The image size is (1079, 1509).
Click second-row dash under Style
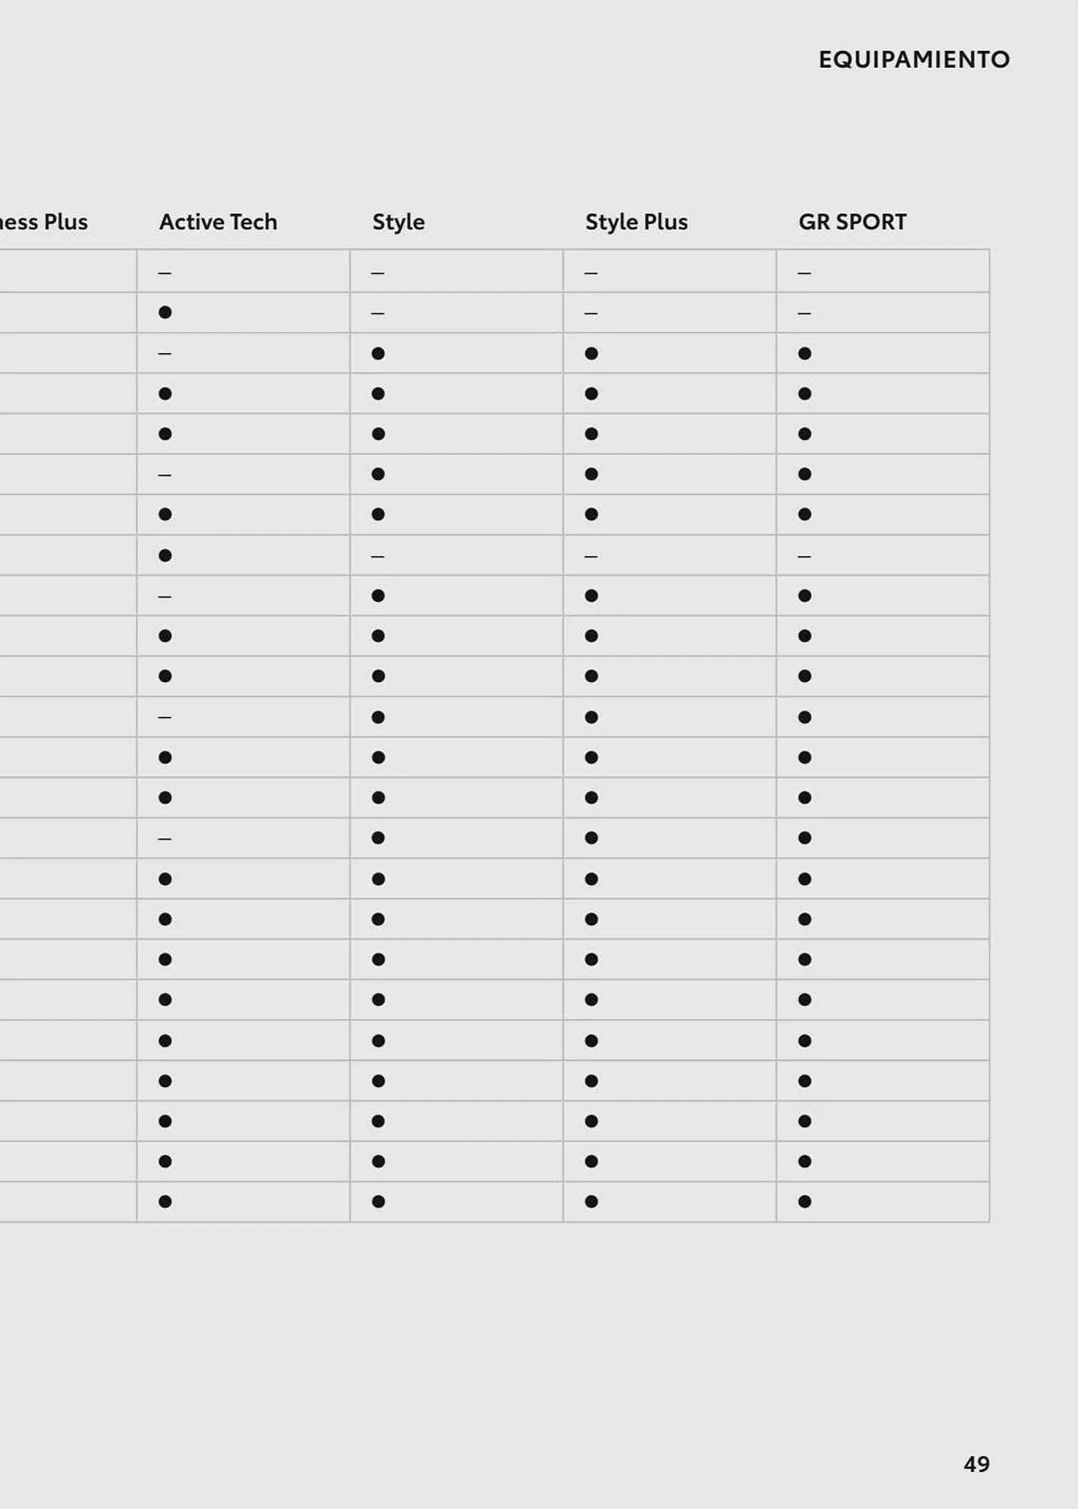(378, 313)
